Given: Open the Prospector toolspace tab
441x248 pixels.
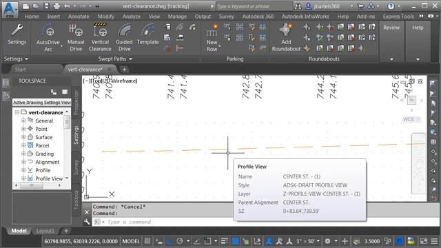Looking at the screenshot, I should tap(76, 103).
